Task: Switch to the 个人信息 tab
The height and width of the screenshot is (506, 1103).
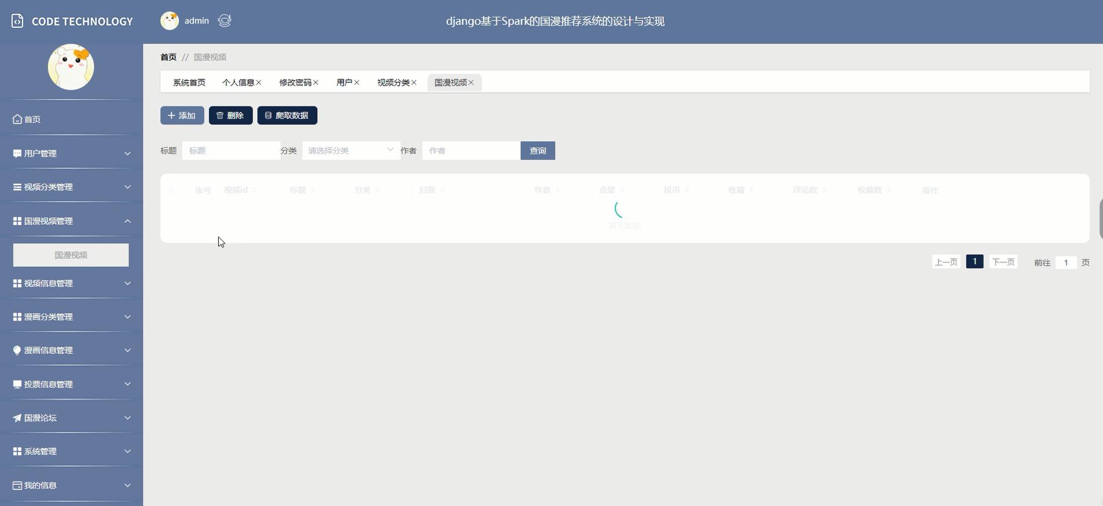Action: (238, 83)
